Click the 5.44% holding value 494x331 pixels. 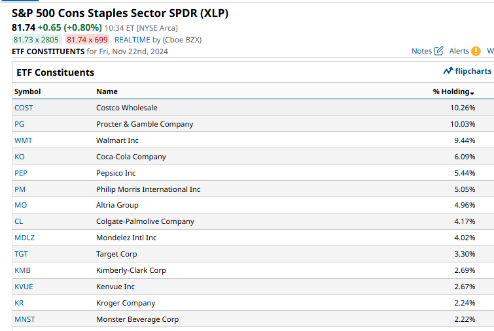point(465,173)
